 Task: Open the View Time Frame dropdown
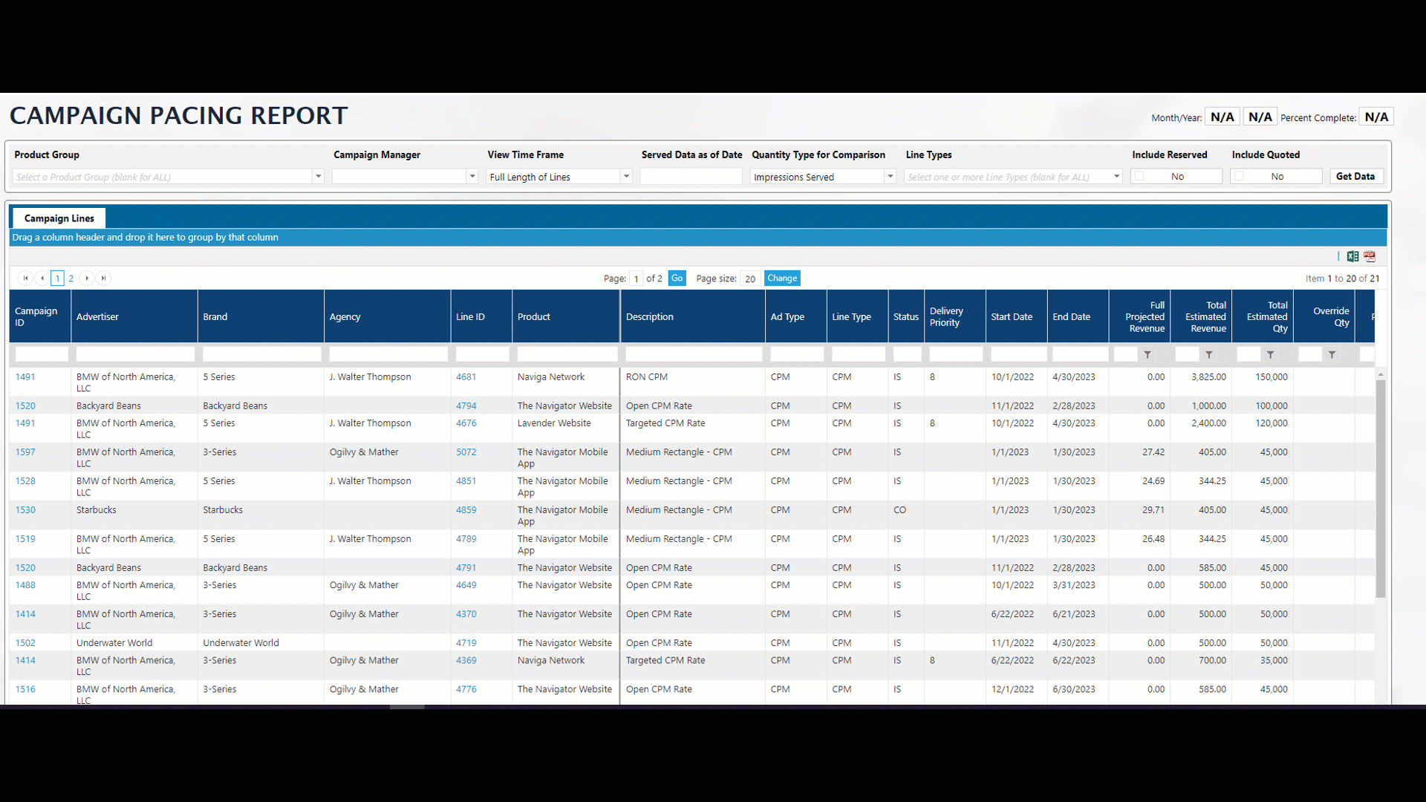(x=626, y=176)
